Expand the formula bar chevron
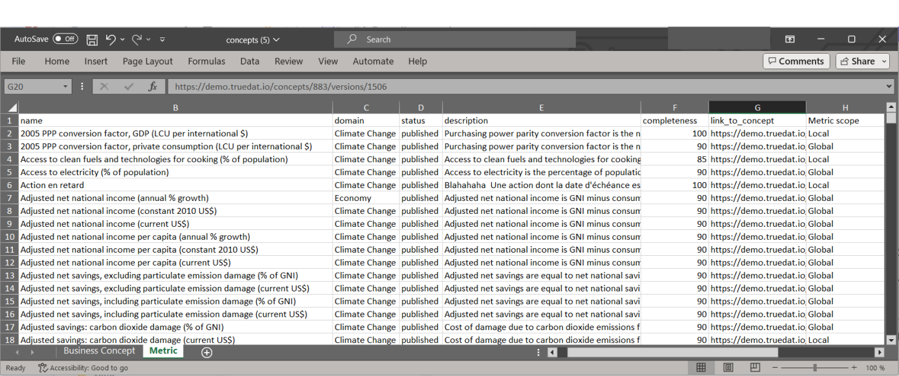Viewport: 899px width, 376px height. tap(889, 87)
